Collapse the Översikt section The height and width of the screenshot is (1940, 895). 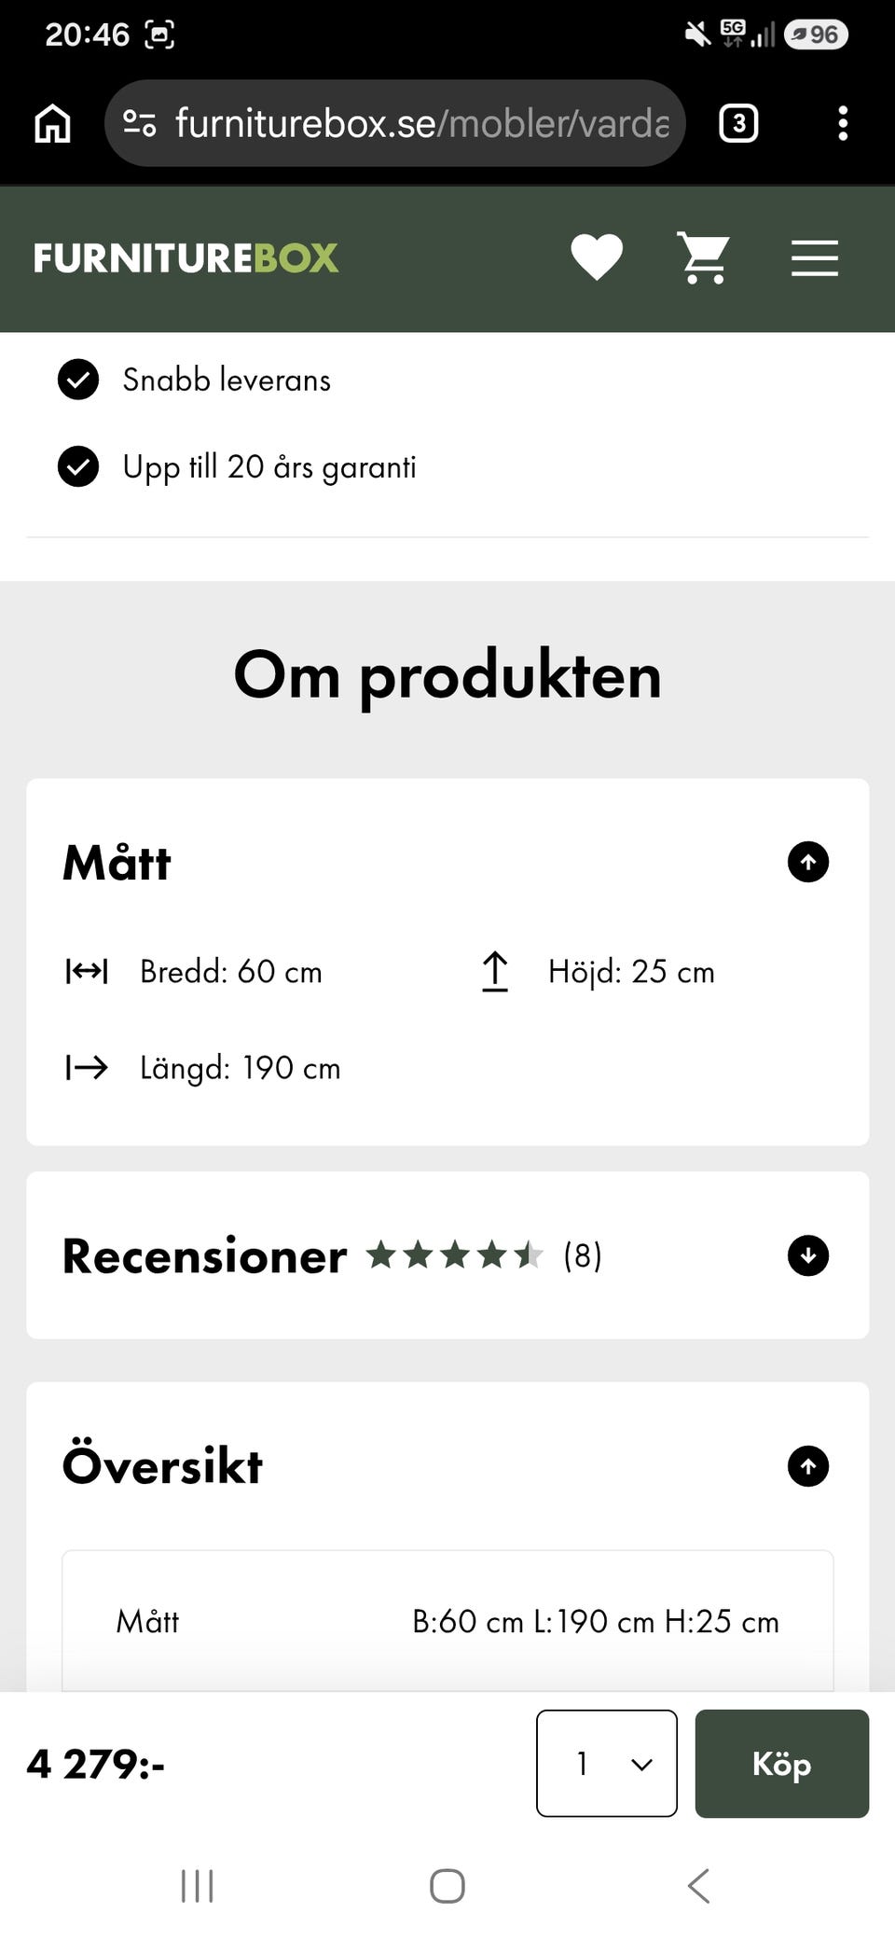808,1466
